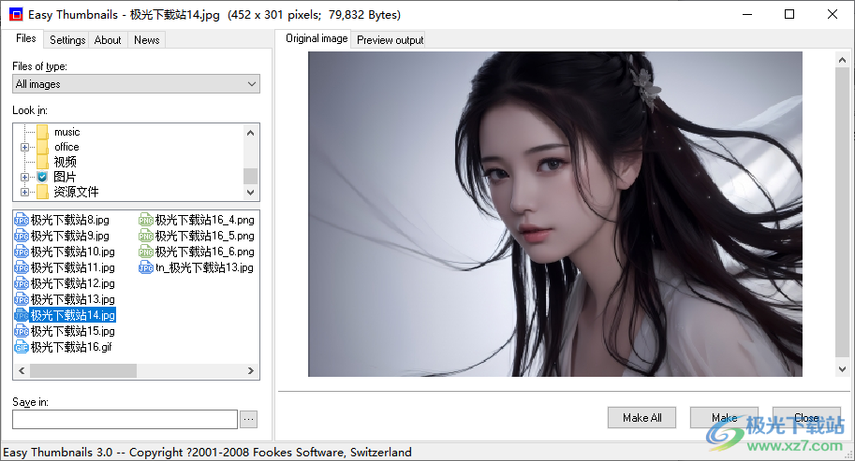The image size is (855, 461).
Task: Click the office folder icon
Action: [42, 147]
